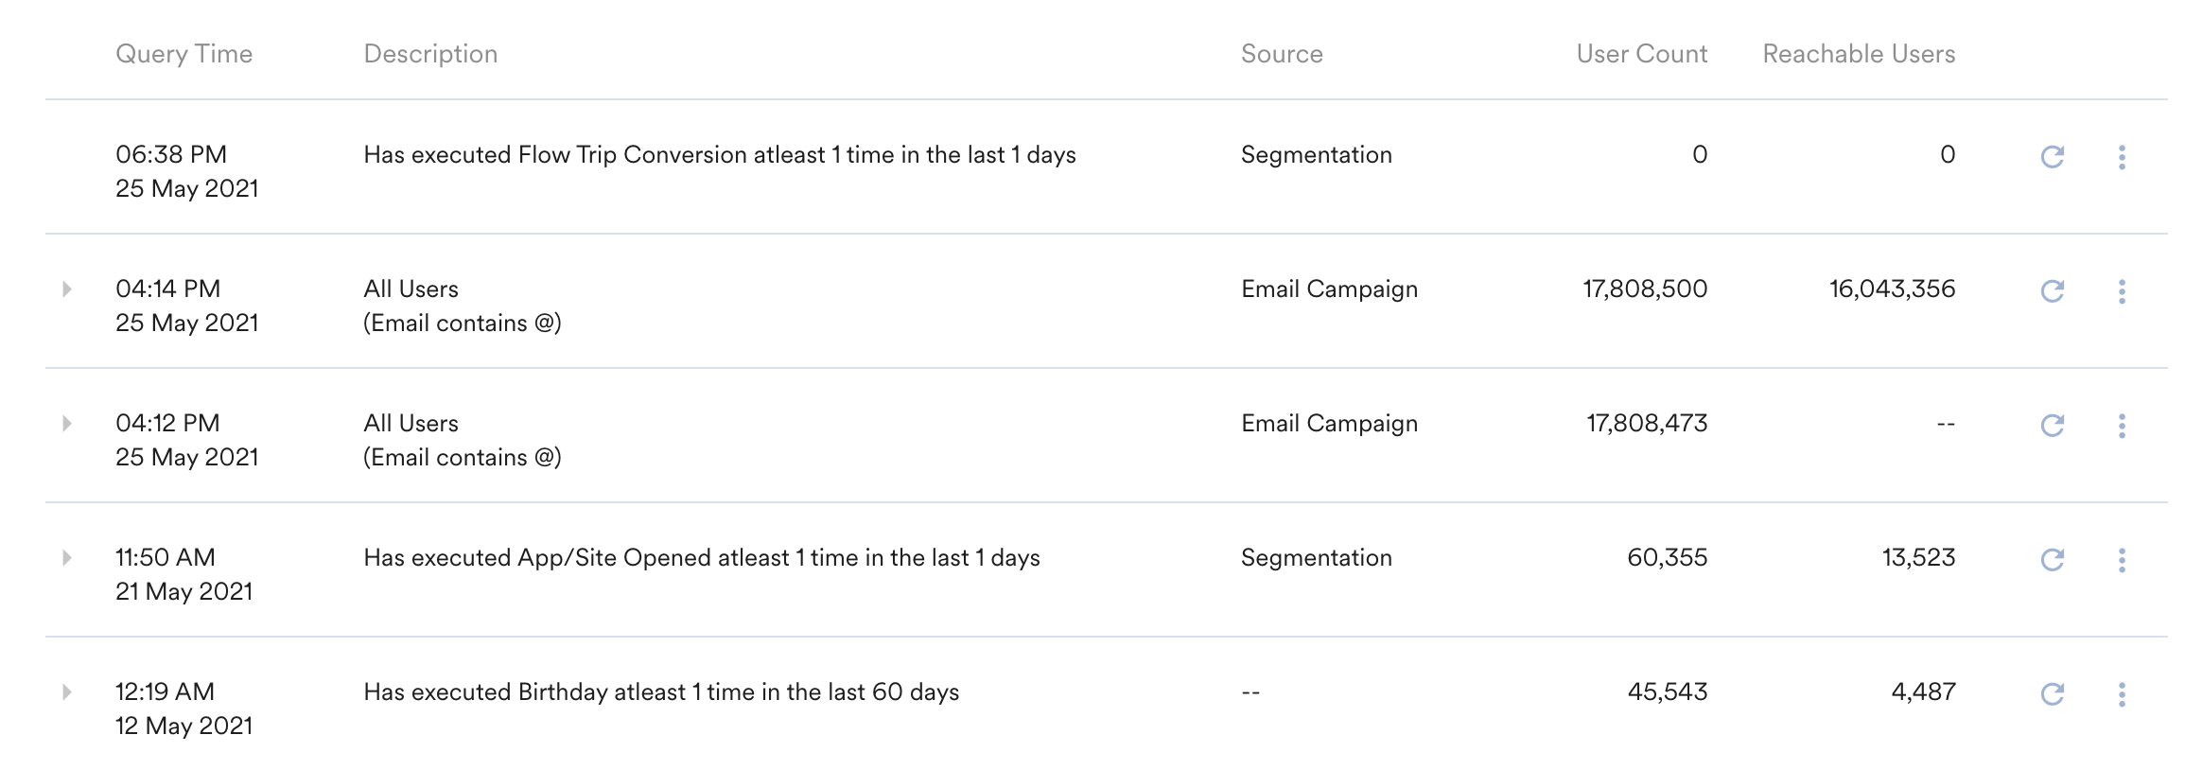Screen dimensions: 2185x770
Task: Open more options for Flow Trip Conversion
Action: tap(2122, 157)
